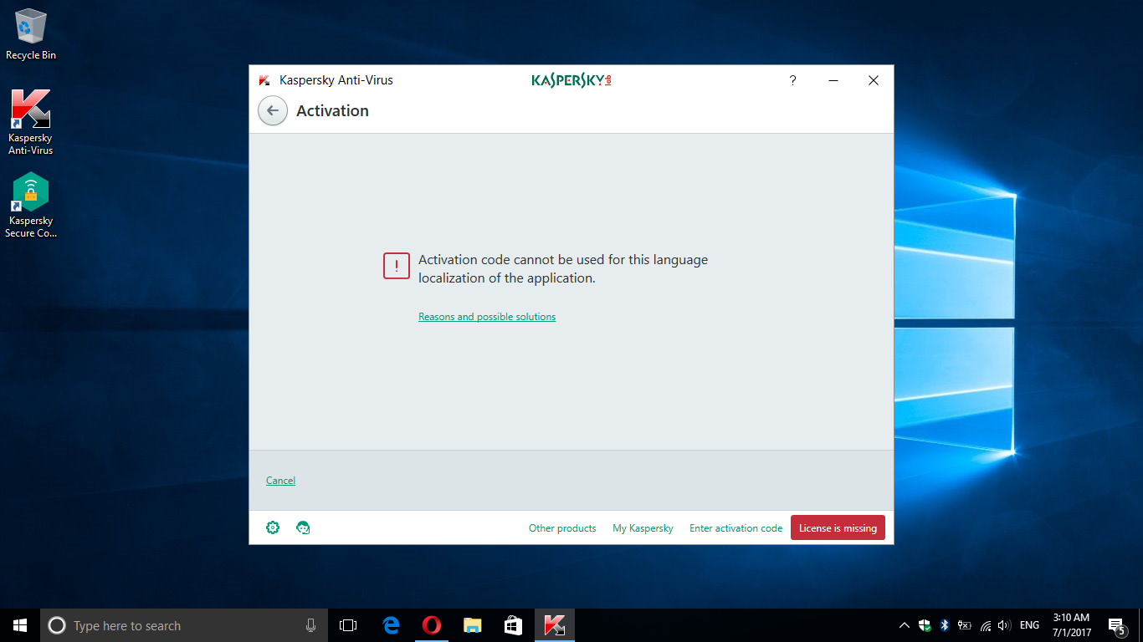The height and width of the screenshot is (642, 1143).
Task: Click the License is missing button
Action: 838,527
